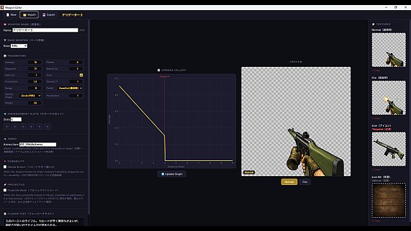411x231 pixels.
Task: Click the Textures section header icon
Action: (x=374, y=24)
